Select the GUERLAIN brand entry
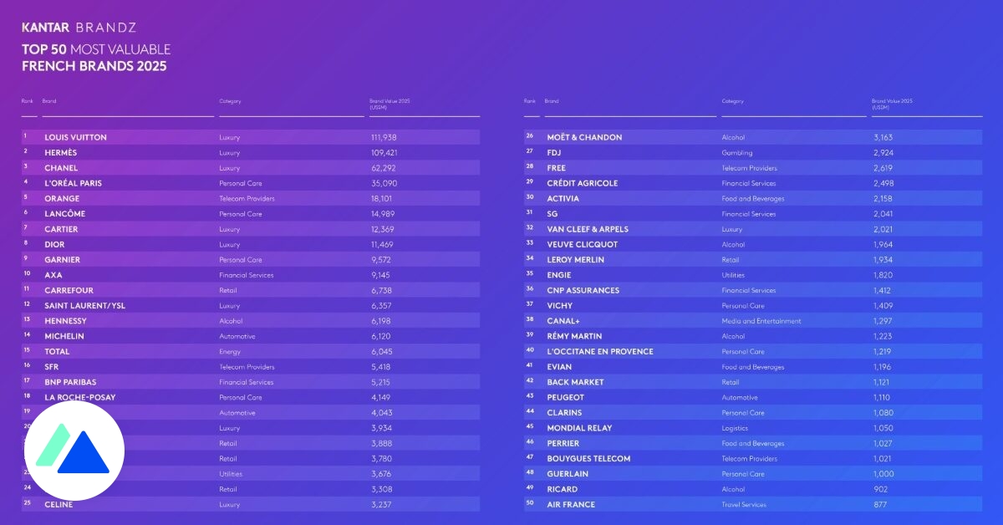 point(568,474)
